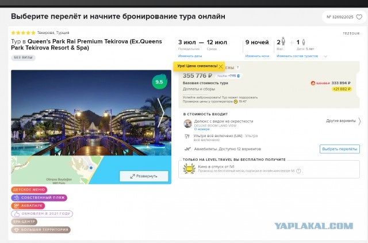
Task: Click the 12 июл return date
Action: pos(217,42)
